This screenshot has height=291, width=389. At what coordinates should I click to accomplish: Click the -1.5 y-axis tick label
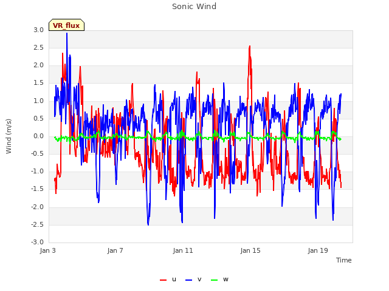pos(37,189)
